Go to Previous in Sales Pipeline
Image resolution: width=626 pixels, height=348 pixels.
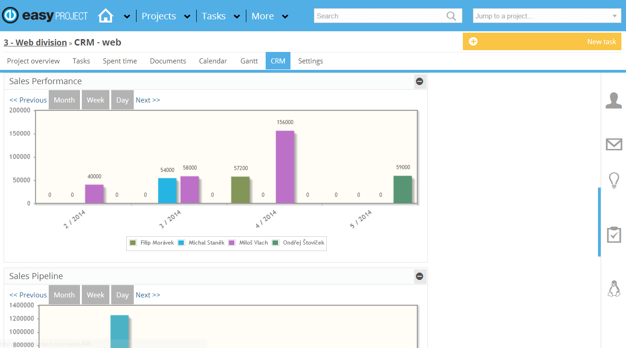coord(28,295)
